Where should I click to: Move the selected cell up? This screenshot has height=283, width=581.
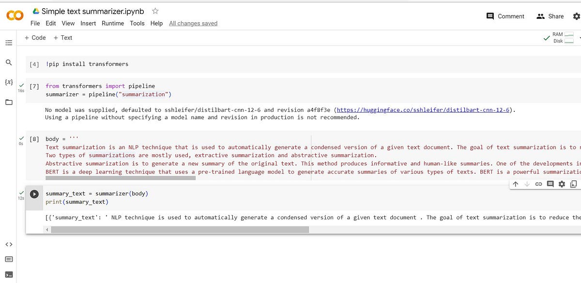(515, 184)
